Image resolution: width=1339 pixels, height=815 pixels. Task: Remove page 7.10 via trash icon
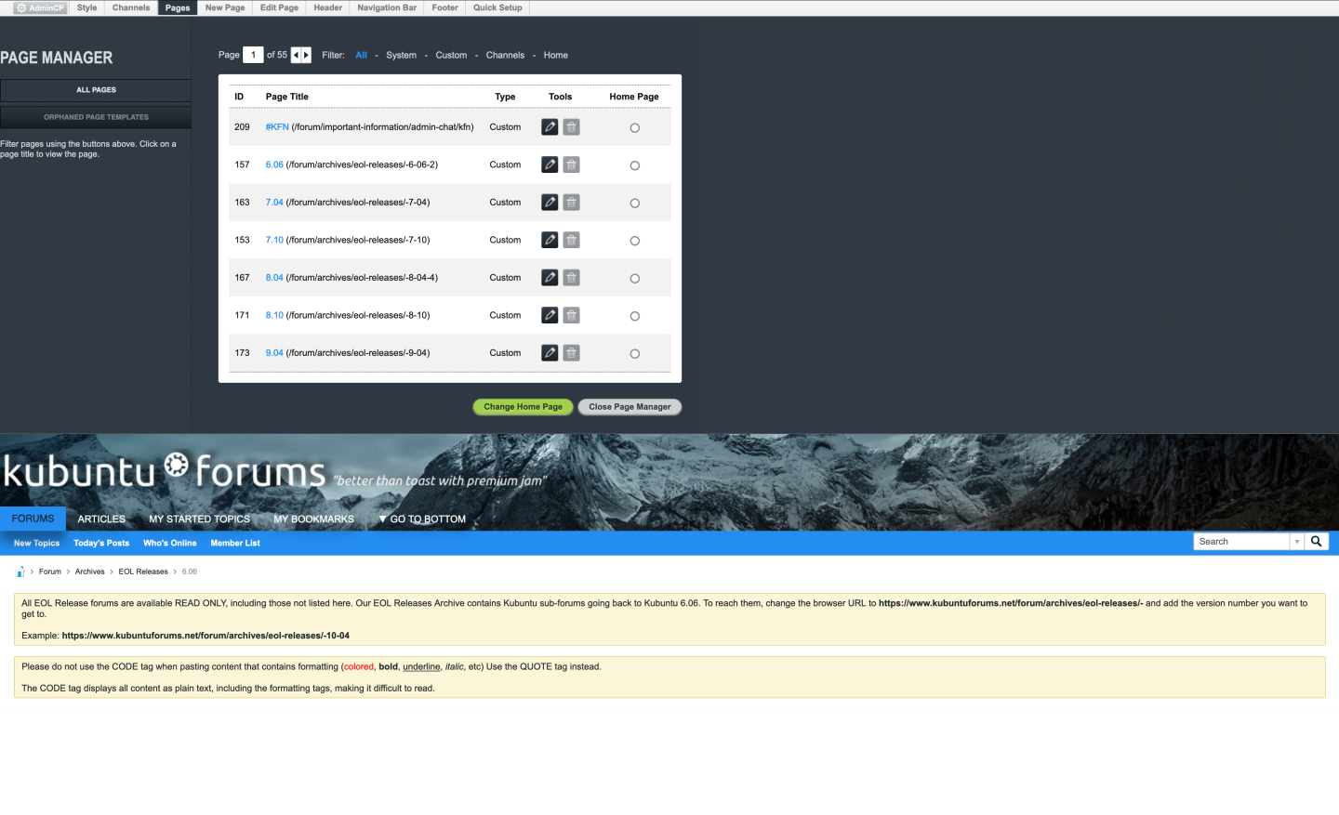pos(571,240)
